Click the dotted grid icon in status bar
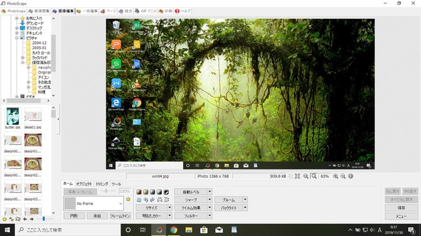The image size is (421, 236). (x=291, y=177)
